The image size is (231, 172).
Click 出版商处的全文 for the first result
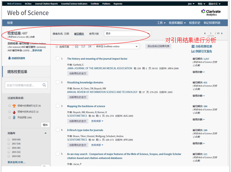78,73
